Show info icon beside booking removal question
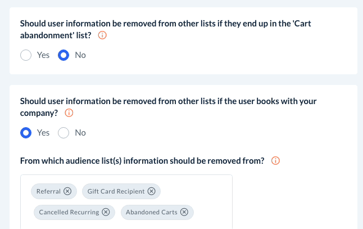The width and height of the screenshot is (363, 229). [x=69, y=113]
